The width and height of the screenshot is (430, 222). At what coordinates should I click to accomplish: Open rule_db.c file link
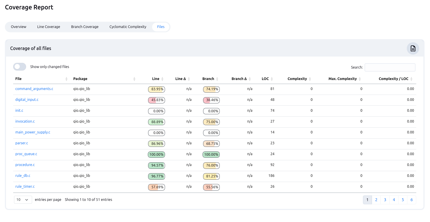(x=23, y=176)
